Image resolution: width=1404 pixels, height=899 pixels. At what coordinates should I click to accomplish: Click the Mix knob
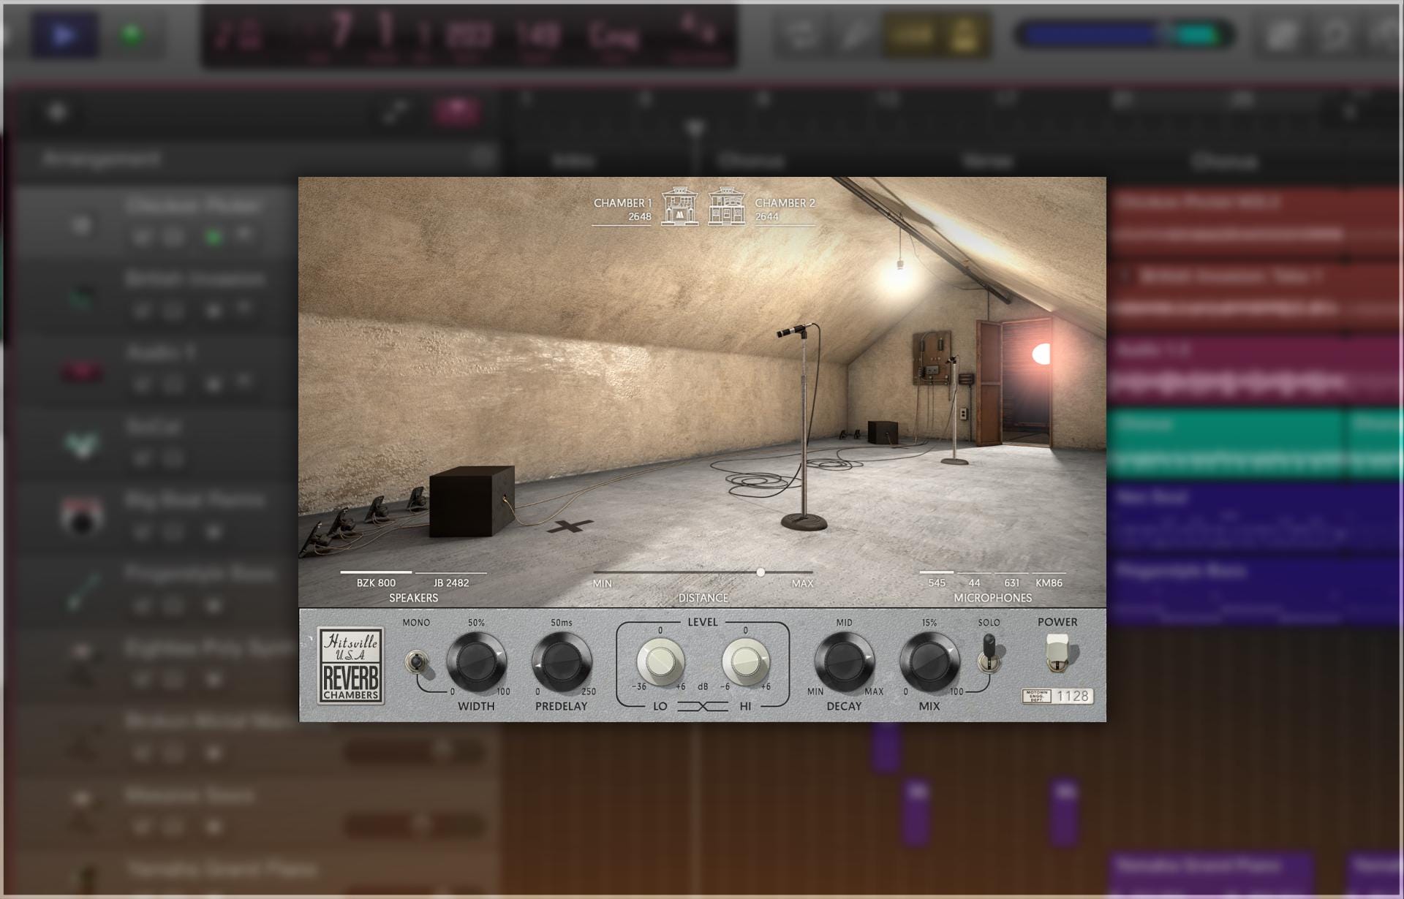929,662
